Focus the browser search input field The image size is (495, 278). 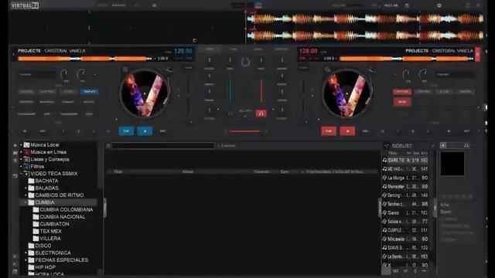tap(163, 146)
